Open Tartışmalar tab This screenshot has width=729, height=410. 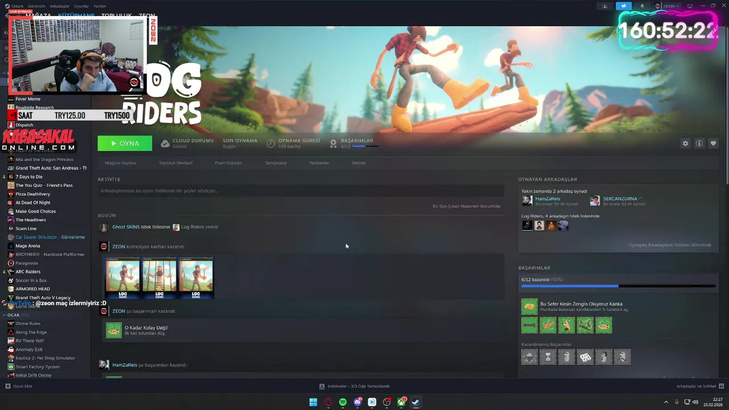click(x=276, y=163)
